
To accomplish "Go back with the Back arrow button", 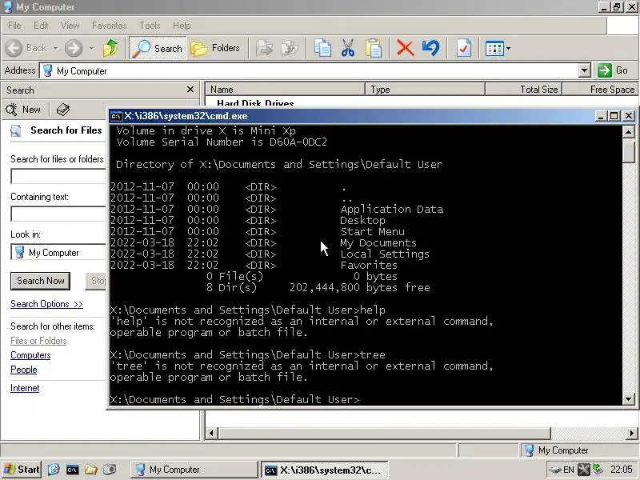I will [x=26, y=48].
